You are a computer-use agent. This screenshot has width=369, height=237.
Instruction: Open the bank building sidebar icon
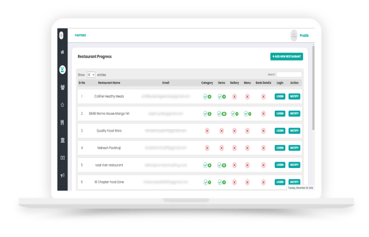pos(62,140)
